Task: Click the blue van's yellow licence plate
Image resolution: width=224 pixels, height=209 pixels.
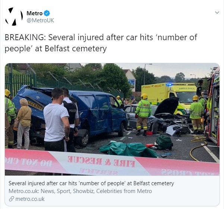Action: [x=35, y=106]
